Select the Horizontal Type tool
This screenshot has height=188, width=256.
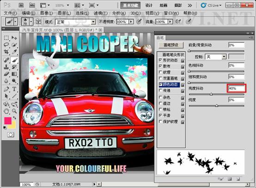(x=14, y=89)
